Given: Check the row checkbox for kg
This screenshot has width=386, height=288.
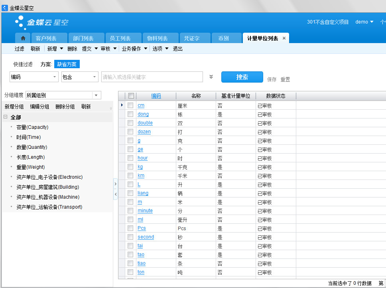Looking at the screenshot, I should point(130,167).
